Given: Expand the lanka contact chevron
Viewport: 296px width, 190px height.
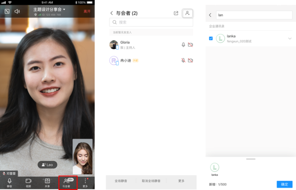Looking at the screenshot, I should pyautogui.click(x=290, y=38).
